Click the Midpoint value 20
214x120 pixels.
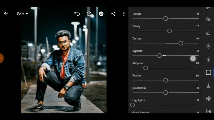tap(197, 63)
